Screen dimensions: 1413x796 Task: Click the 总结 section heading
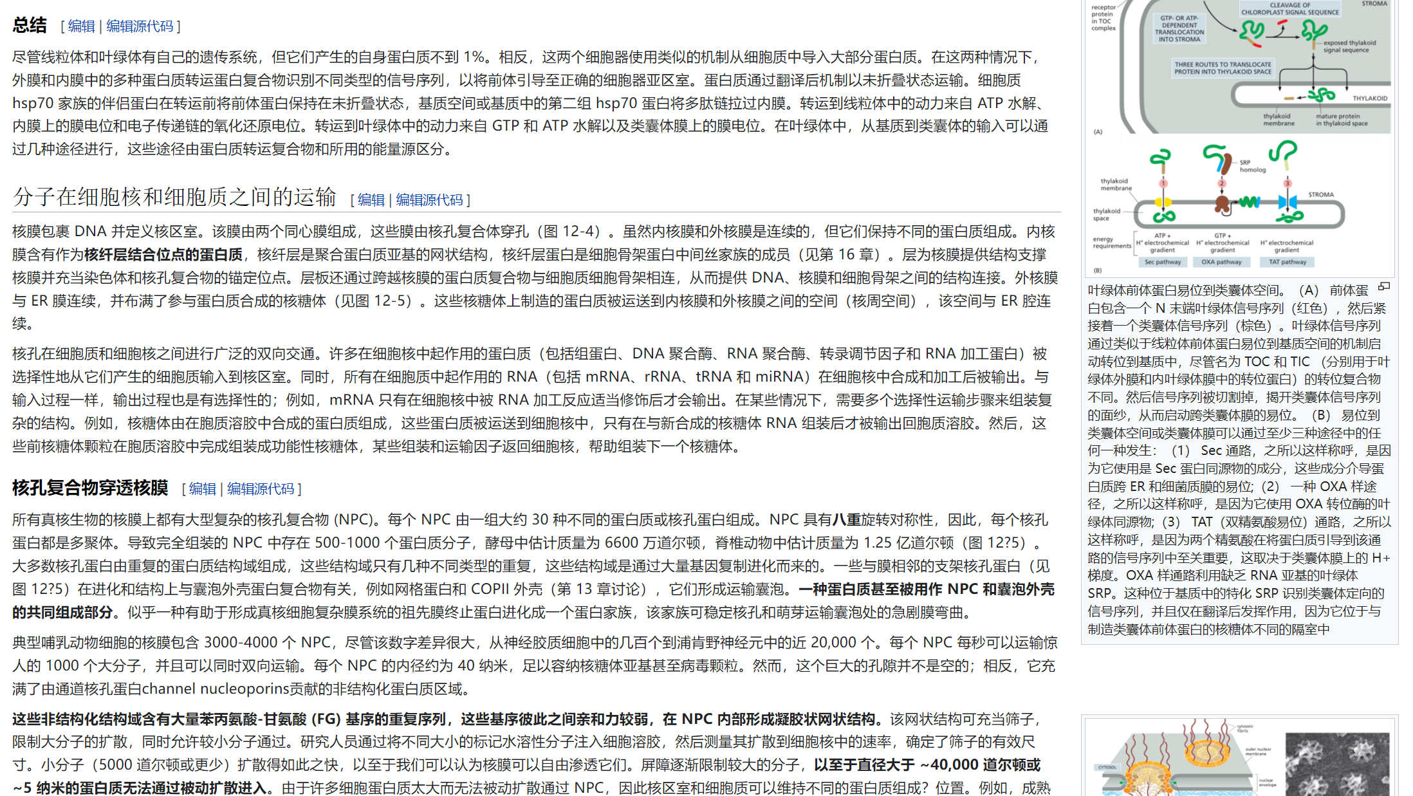[x=30, y=26]
